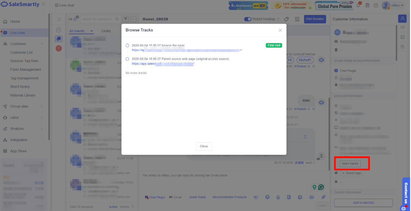The image size is (411, 211).
Task: Go to Home in the sidebar
Action: tap(15, 22)
